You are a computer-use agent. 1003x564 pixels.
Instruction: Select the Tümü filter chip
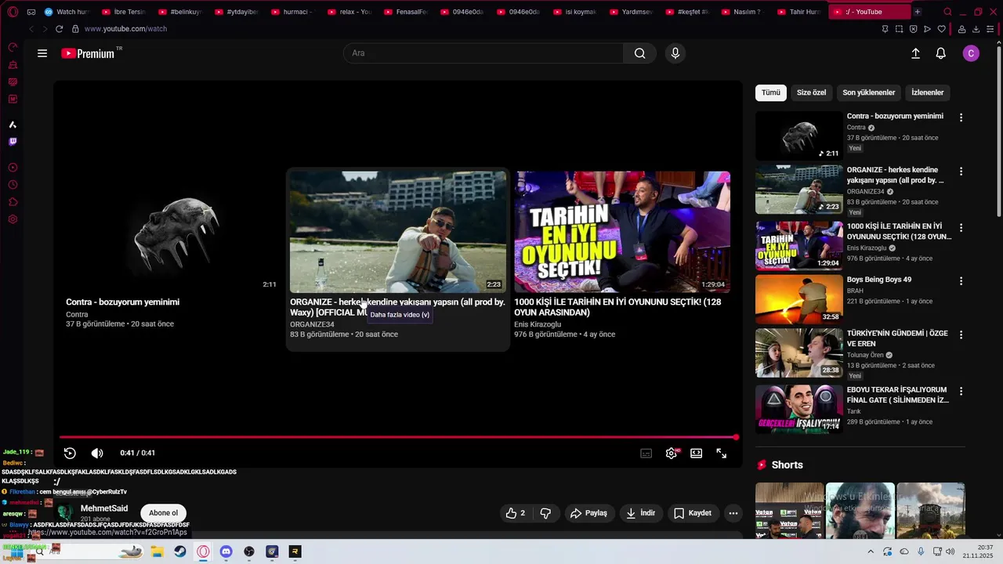[771, 92]
